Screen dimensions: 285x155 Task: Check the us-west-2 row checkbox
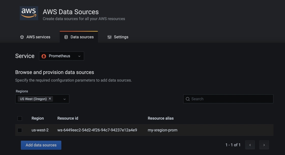[20, 130]
